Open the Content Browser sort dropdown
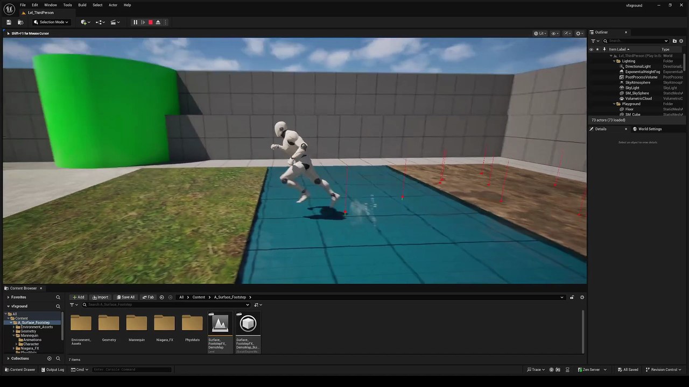 (258, 305)
